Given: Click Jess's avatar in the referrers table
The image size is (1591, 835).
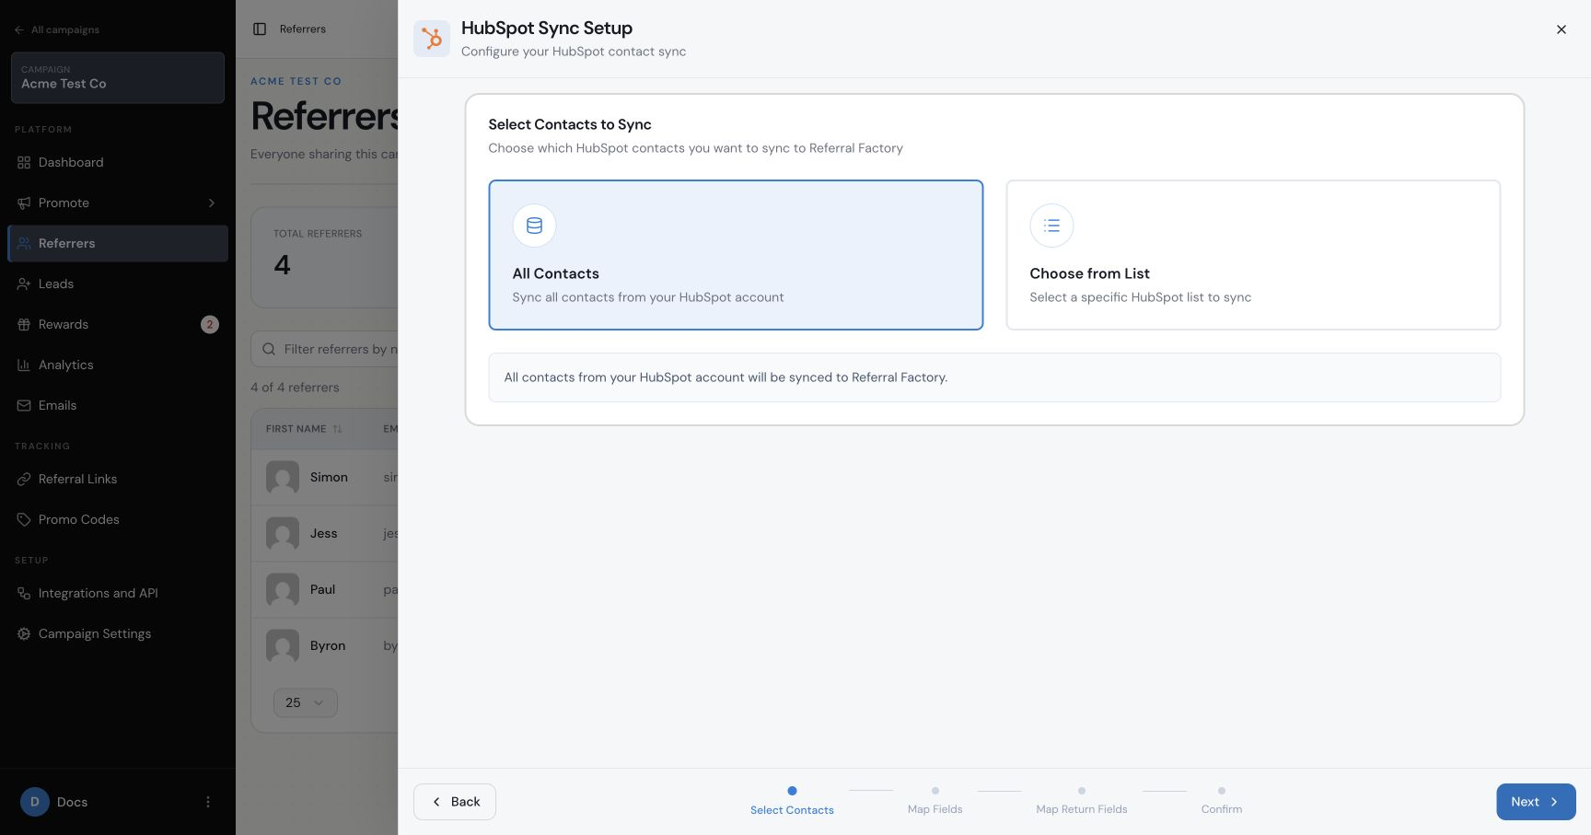Looking at the screenshot, I should click(283, 534).
